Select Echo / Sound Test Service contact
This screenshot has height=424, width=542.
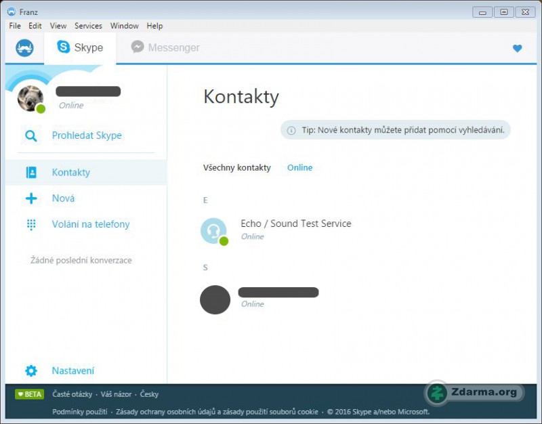(x=296, y=224)
